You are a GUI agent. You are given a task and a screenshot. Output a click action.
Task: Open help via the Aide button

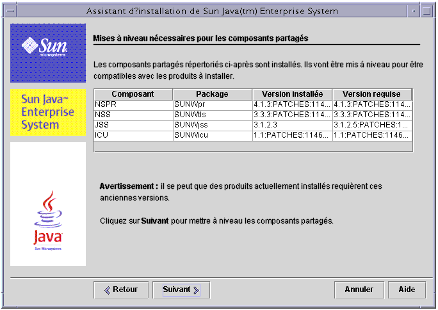[407, 290]
